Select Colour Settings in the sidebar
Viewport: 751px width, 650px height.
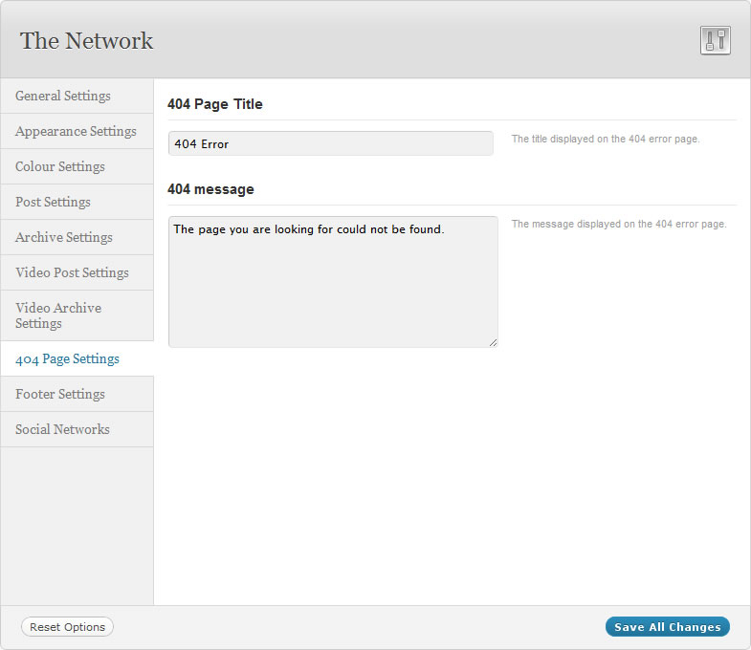[x=60, y=166]
